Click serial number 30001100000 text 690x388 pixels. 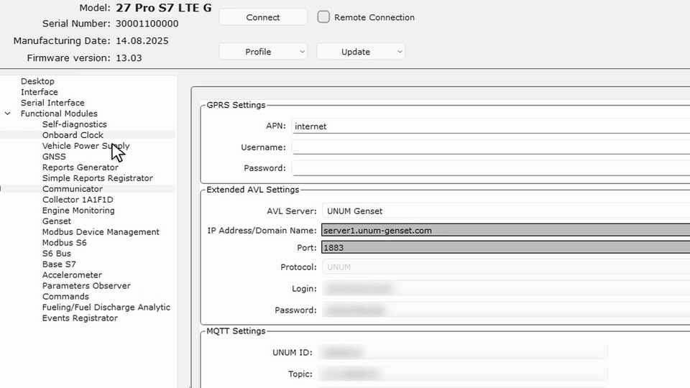click(147, 24)
